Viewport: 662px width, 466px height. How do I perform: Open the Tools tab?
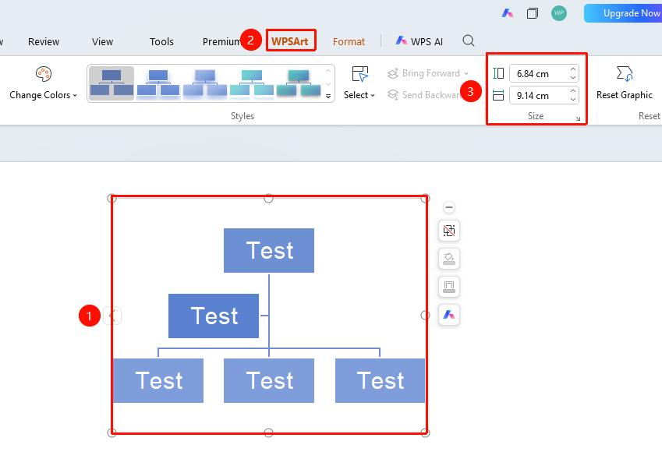(x=161, y=41)
